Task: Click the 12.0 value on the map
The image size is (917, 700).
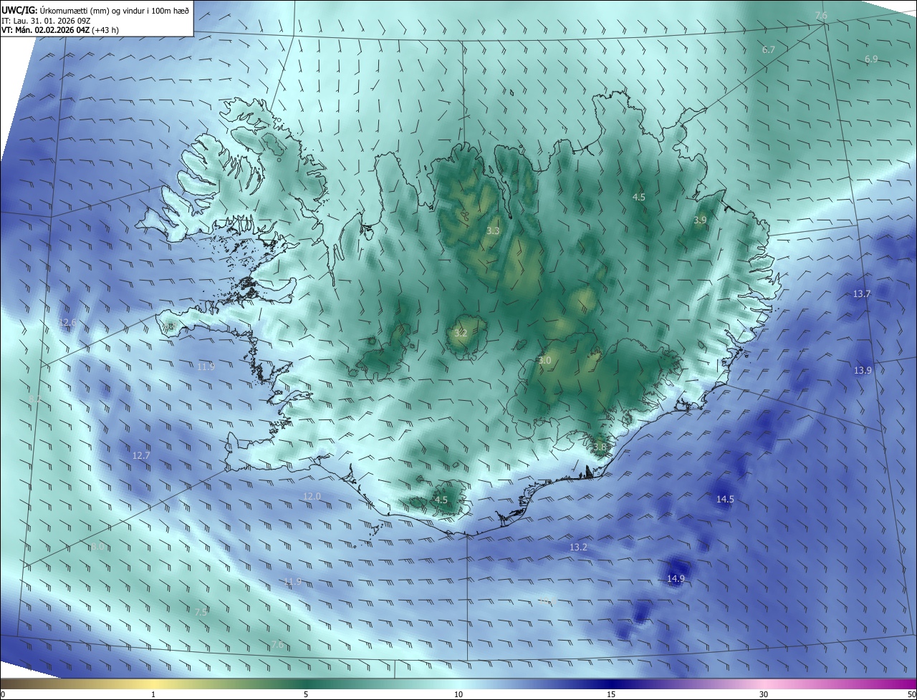Action: tap(312, 497)
